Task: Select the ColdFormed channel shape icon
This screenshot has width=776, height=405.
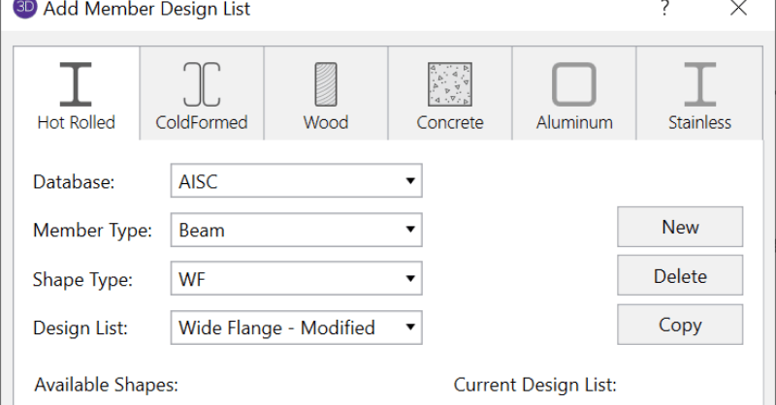Action: point(201,85)
